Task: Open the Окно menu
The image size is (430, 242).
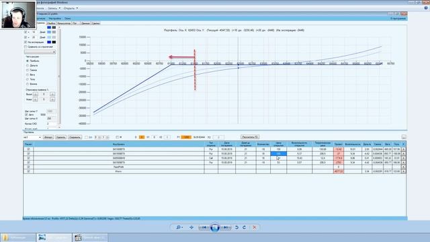Action: [x=67, y=18]
